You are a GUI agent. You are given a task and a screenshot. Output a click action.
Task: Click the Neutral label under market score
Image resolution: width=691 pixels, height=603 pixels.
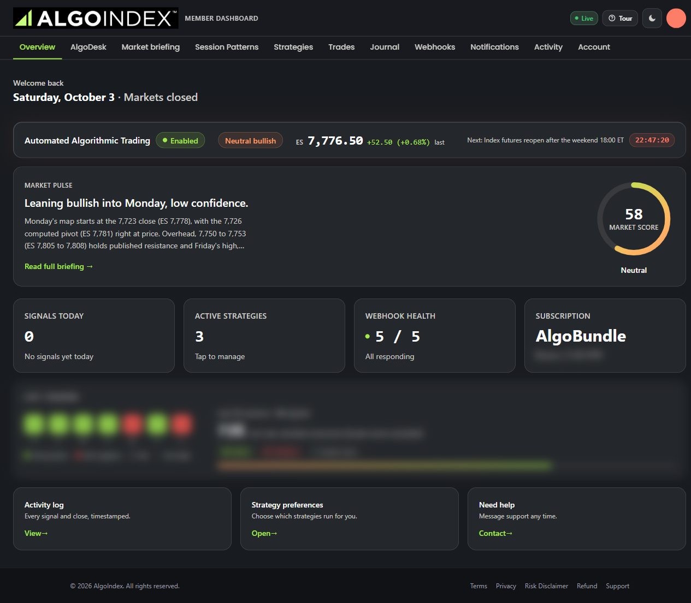tap(634, 270)
